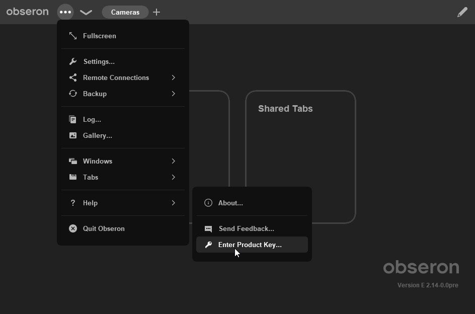Add a new tab with the plus icon

tap(156, 12)
